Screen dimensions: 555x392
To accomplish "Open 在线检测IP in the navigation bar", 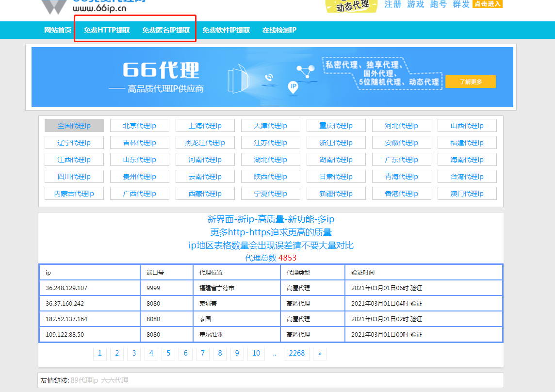I will [x=279, y=30].
